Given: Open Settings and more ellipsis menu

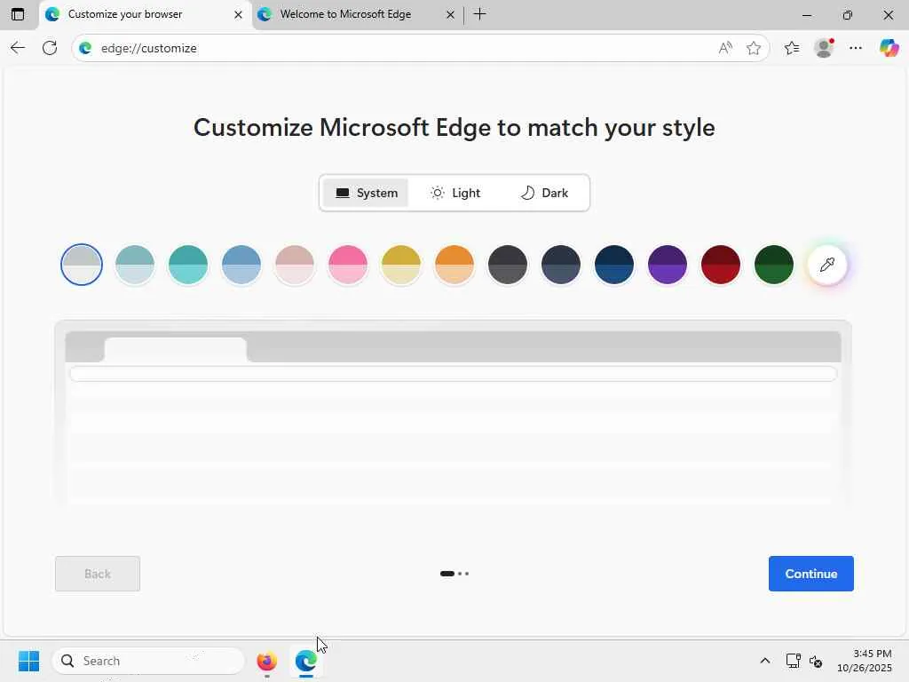Looking at the screenshot, I should pyautogui.click(x=856, y=48).
